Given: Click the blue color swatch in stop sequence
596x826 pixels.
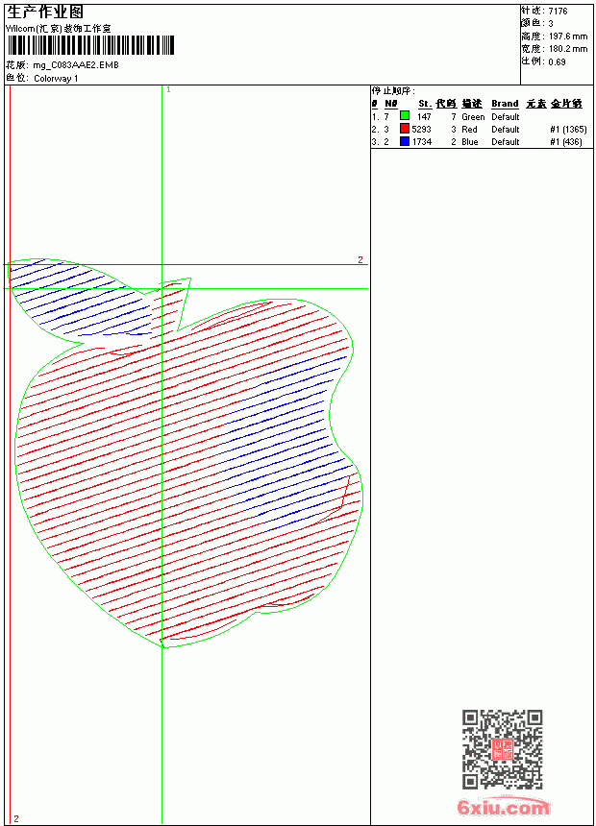Looking at the screenshot, I should 405,141.
